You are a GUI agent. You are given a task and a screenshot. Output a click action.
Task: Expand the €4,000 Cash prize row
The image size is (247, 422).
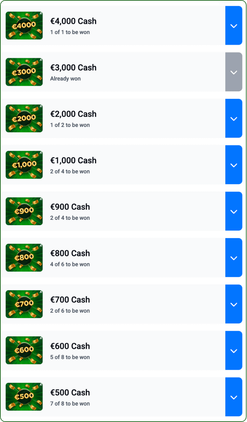coord(234,26)
